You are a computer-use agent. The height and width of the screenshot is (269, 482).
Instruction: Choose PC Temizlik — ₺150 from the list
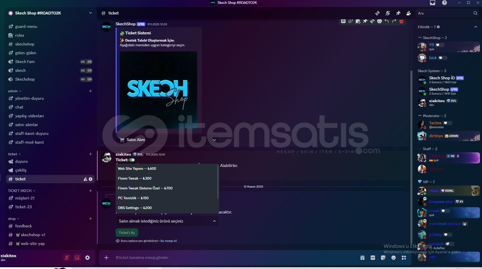click(x=133, y=198)
